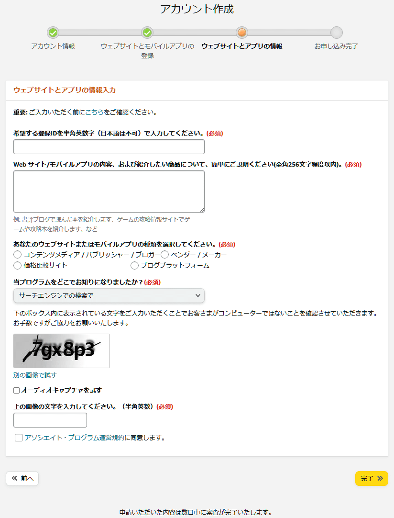The width and height of the screenshot is (394, 518).
Task: Click the 別の画像で試す link
Action: pyautogui.click(x=35, y=375)
